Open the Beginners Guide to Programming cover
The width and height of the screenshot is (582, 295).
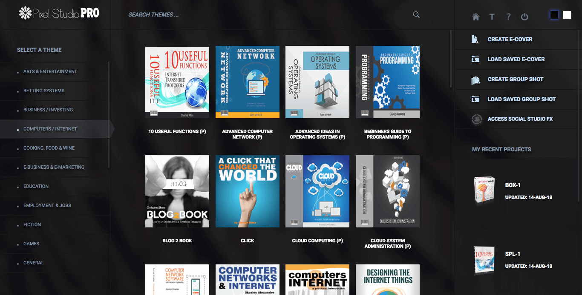click(388, 82)
